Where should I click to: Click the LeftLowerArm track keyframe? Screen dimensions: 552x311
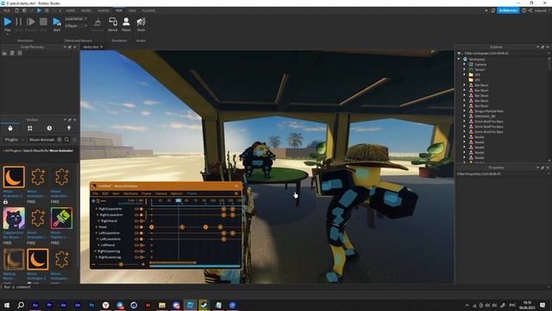click(223, 239)
